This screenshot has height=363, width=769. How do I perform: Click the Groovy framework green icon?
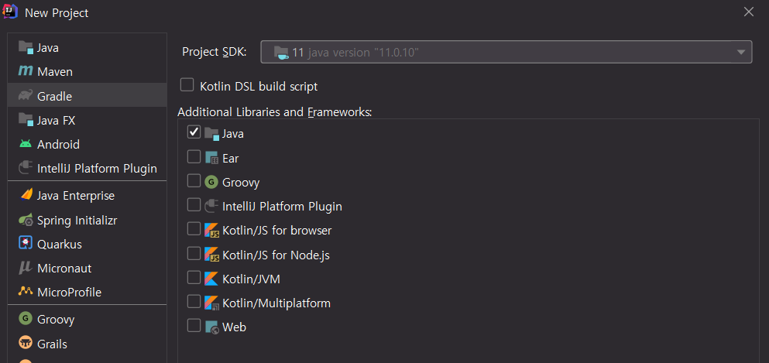[211, 182]
